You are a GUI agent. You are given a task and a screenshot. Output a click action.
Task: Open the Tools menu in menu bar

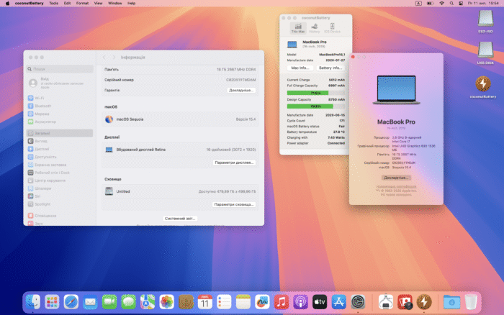pyautogui.click(x=54, y=3)
